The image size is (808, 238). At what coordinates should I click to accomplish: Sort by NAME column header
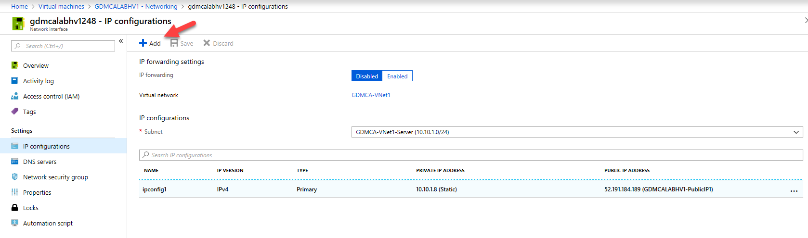point(151,170)
